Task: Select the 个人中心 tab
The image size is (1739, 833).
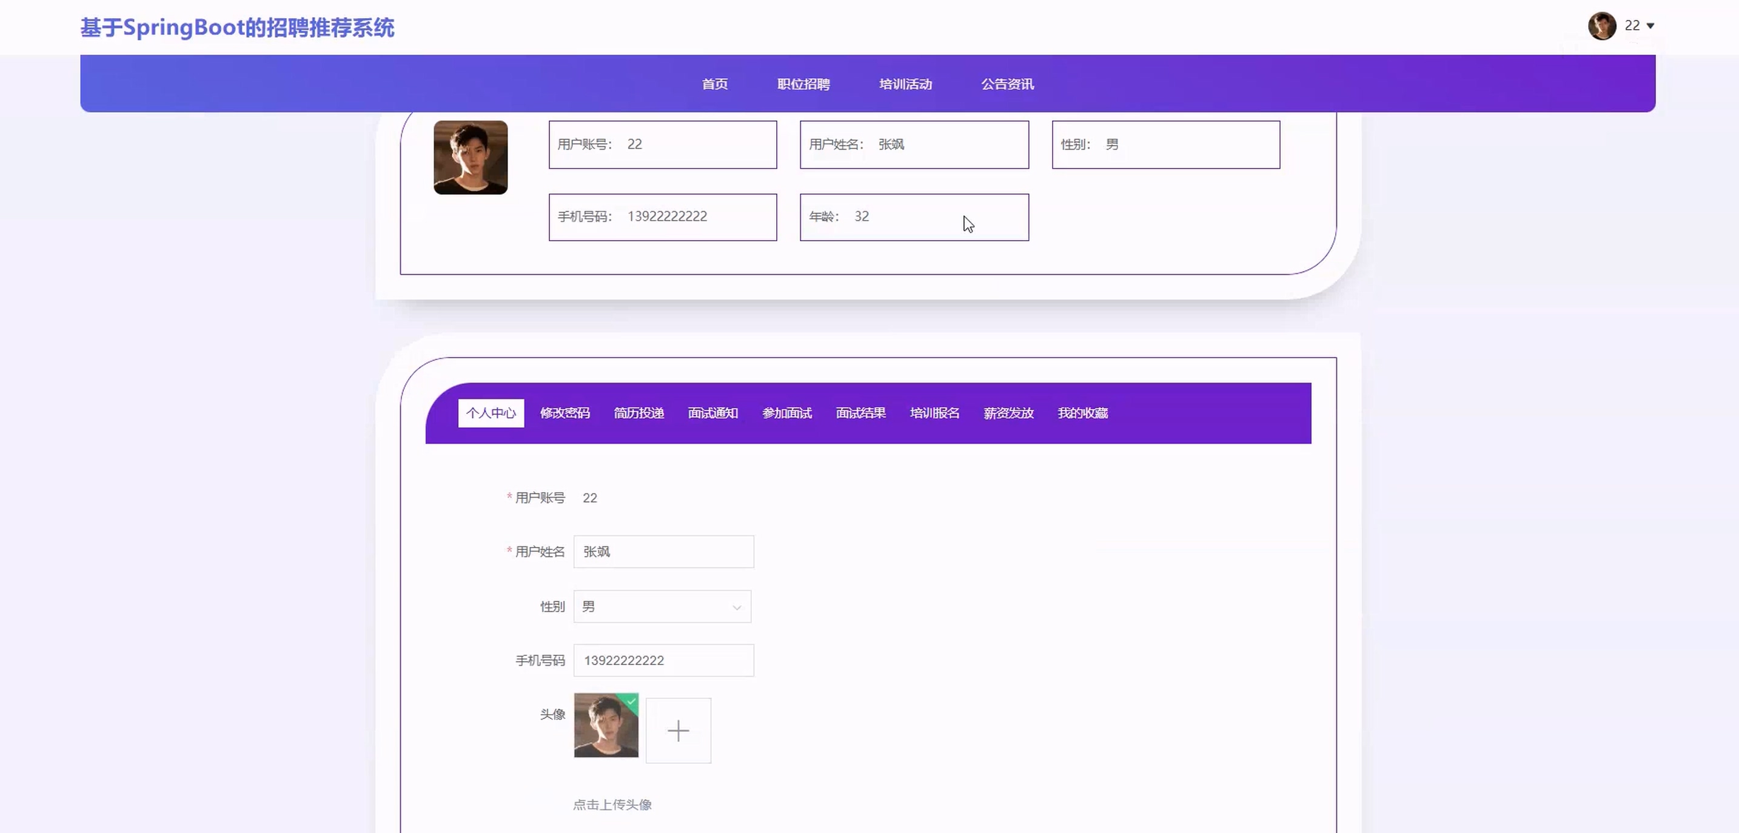Action: [x=491, y=412]
